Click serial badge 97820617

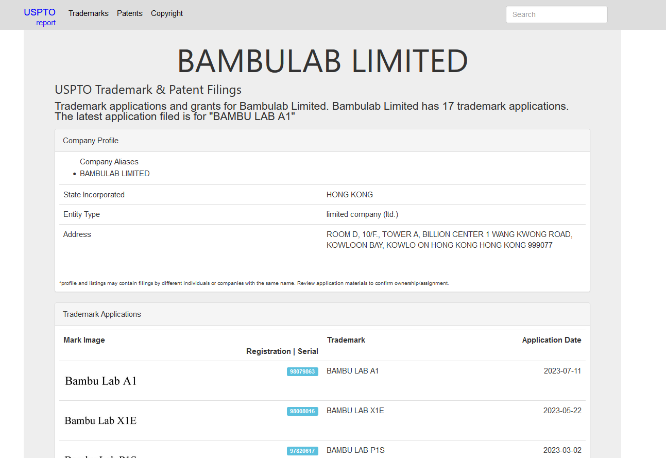[x=302, y=451]
